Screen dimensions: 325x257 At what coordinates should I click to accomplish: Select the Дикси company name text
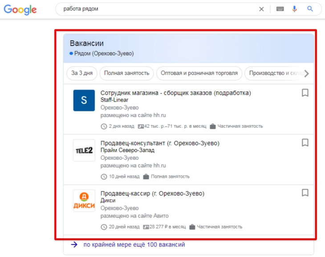pyautogui.click(x=108, y=200)
